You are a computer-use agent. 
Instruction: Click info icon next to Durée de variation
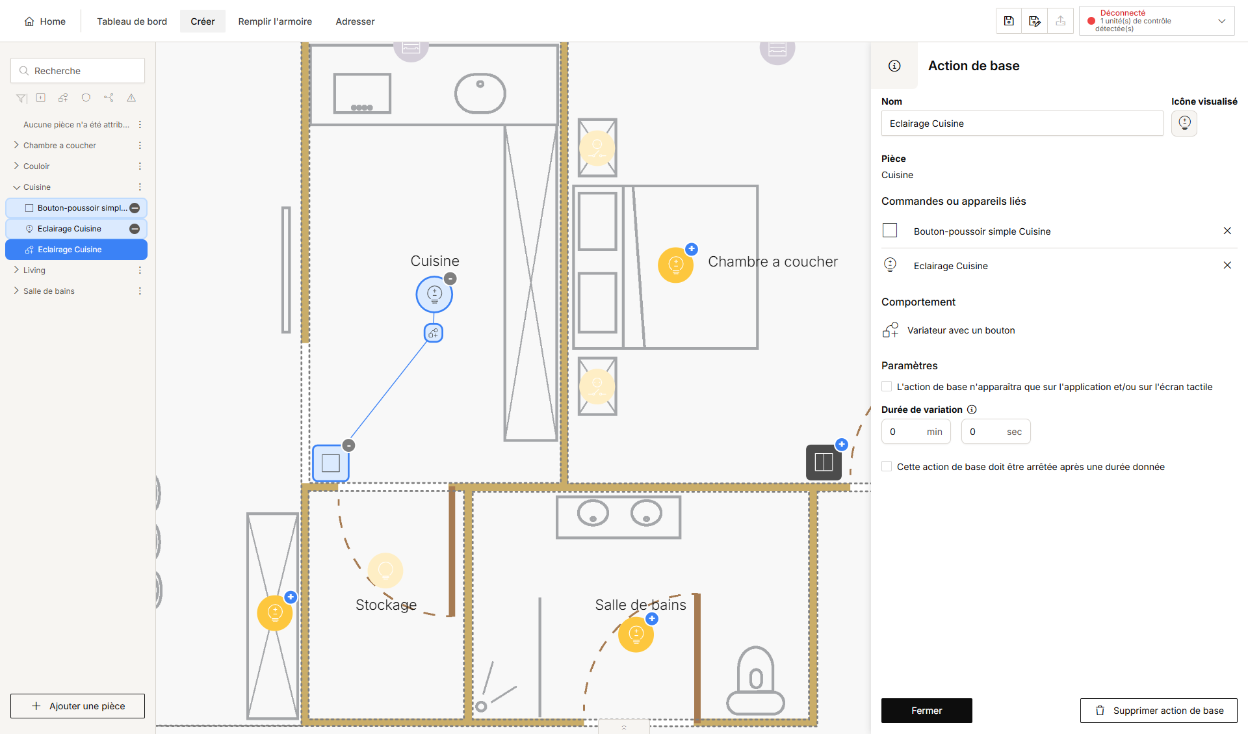point(972,410)
